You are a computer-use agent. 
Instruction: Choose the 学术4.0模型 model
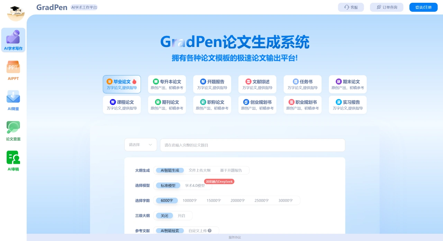pyautogui.click(x=195, y=185)
